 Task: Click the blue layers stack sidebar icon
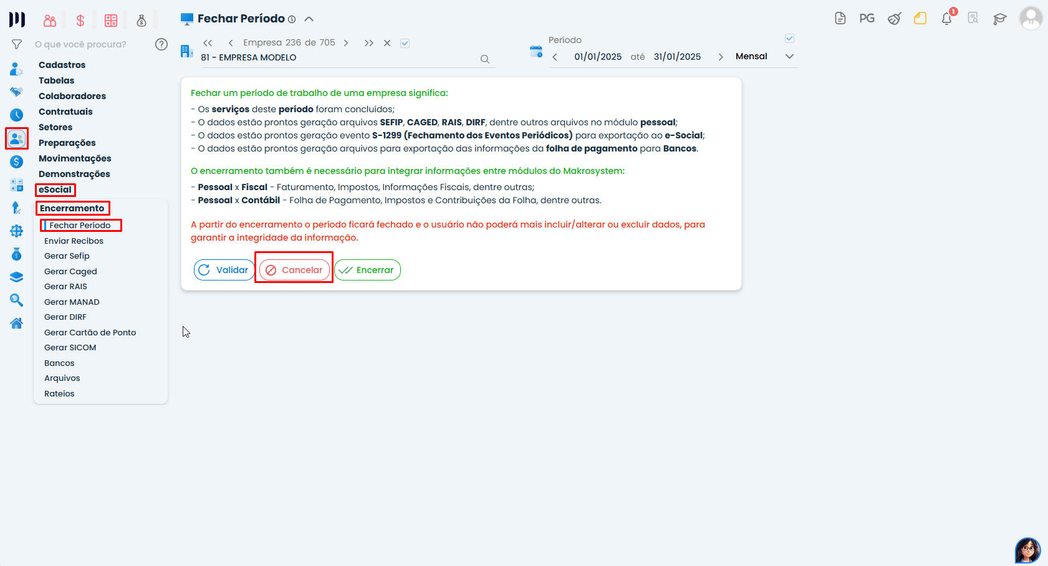tap(17, 277)
